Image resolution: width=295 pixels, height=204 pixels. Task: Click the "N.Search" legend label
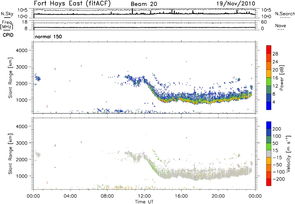285,14
